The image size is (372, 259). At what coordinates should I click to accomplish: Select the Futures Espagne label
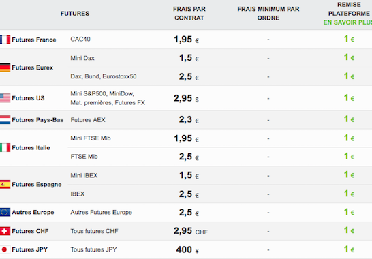point(37,185)
